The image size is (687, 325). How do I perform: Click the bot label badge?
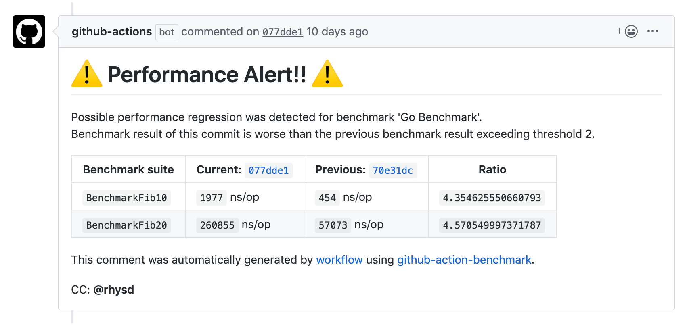tap(166, 32)
